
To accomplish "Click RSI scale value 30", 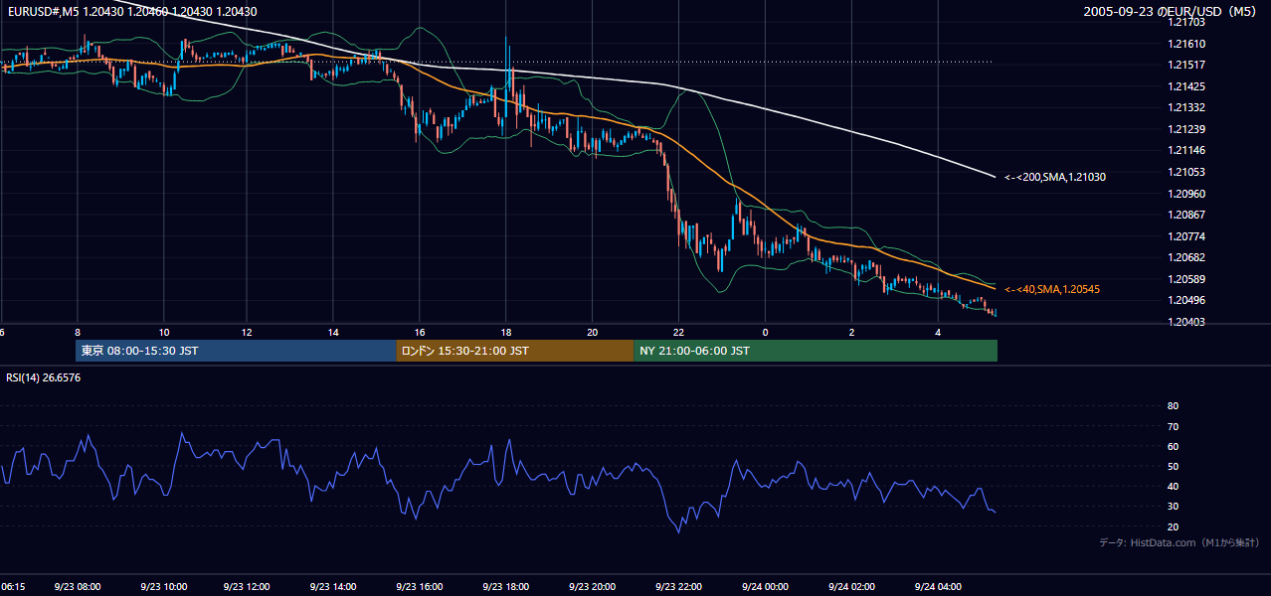I will [x=1173, y=506].
